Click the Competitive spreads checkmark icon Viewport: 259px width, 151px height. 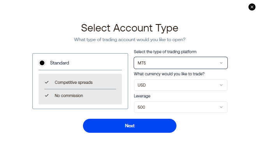coord(47,82)
